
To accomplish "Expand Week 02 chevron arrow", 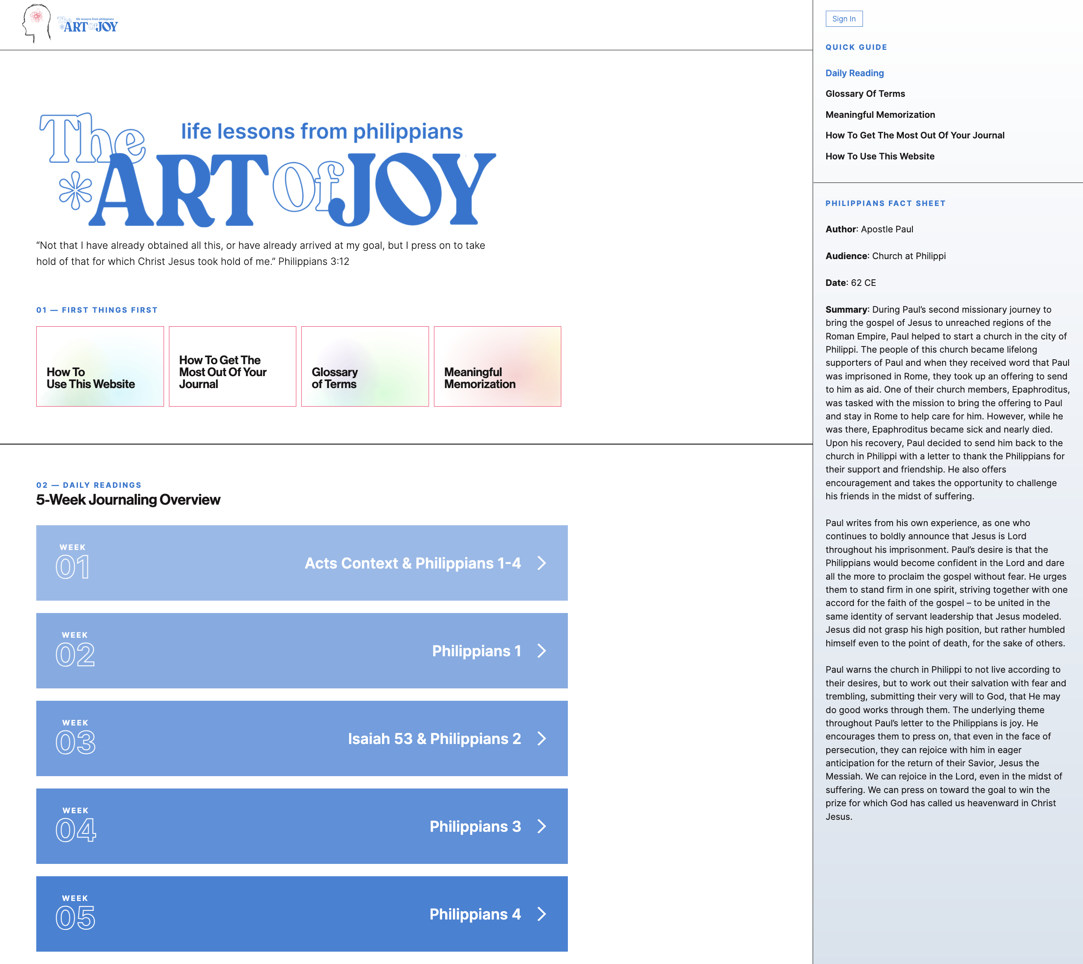I will point(541,651).
